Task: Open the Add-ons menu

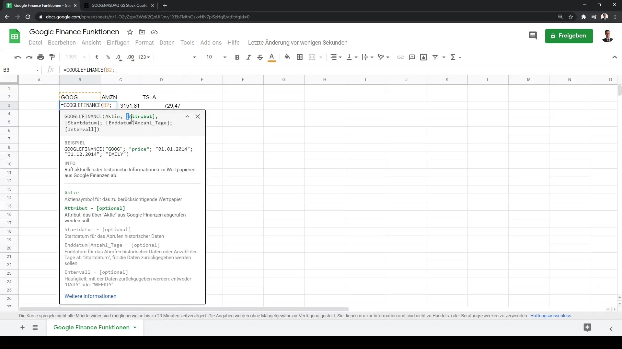Action: click(x=211, y=43)
